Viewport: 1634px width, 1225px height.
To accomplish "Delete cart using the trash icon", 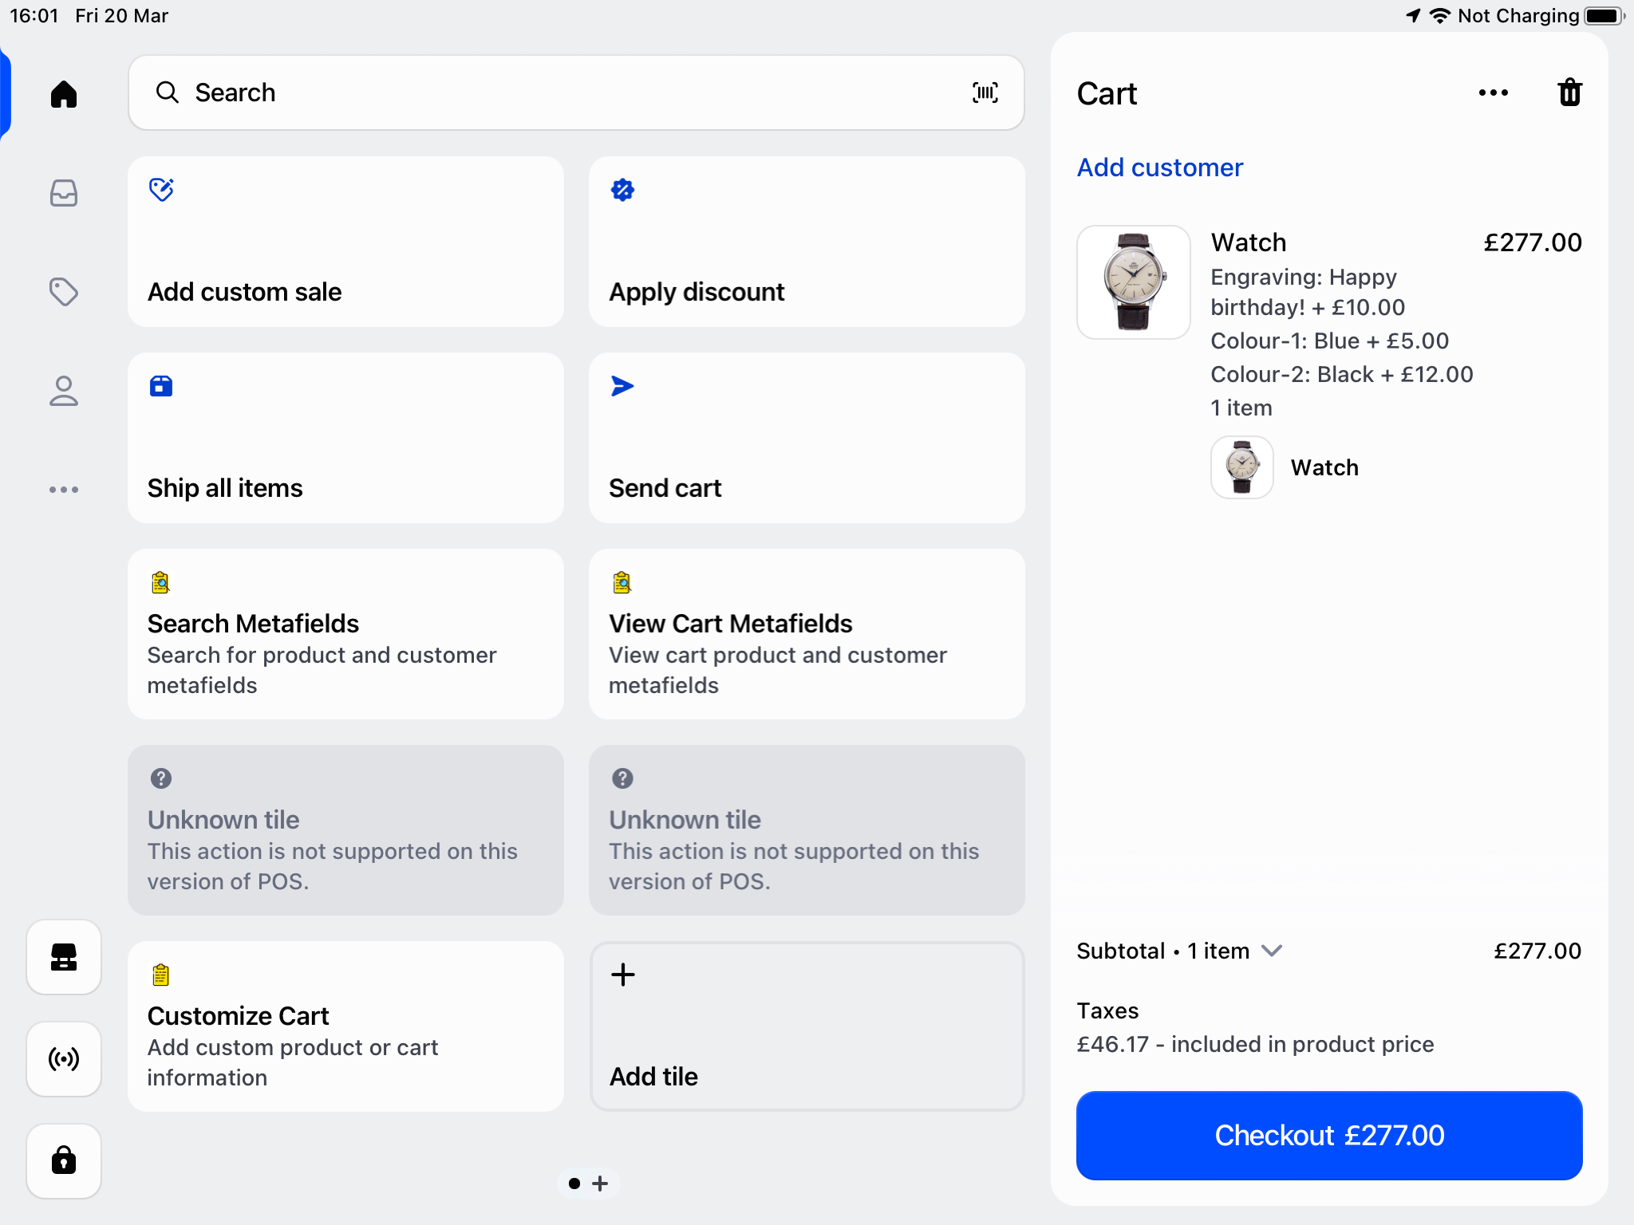I will tap(1569, 93).
